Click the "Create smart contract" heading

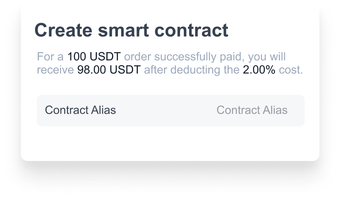point(131,31)
